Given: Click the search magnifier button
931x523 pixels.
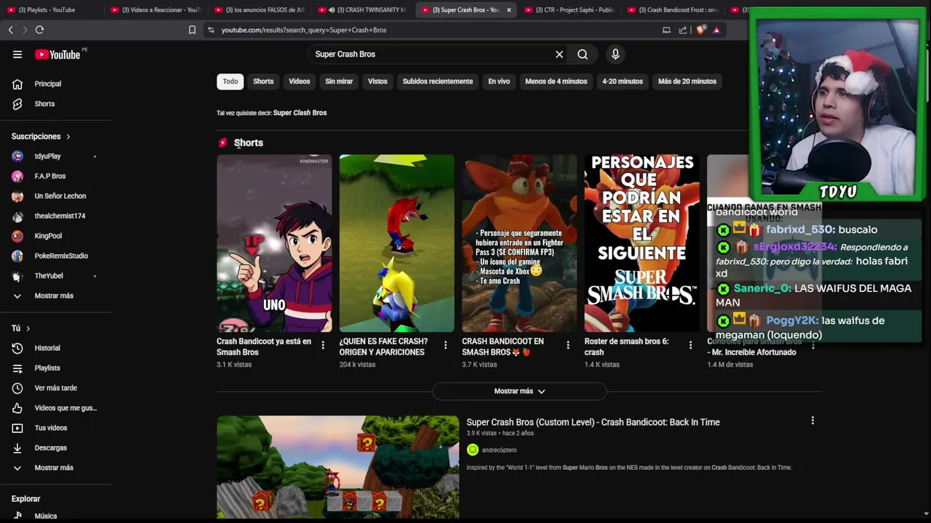Looking at the screenshot, I should [583, 54].
